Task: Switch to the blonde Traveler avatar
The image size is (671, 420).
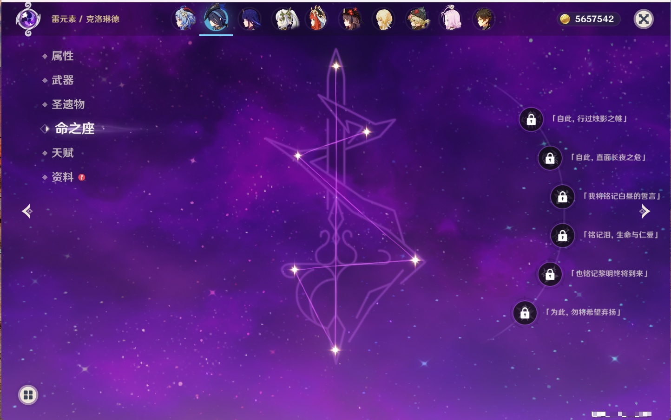Action: point(383,19)
